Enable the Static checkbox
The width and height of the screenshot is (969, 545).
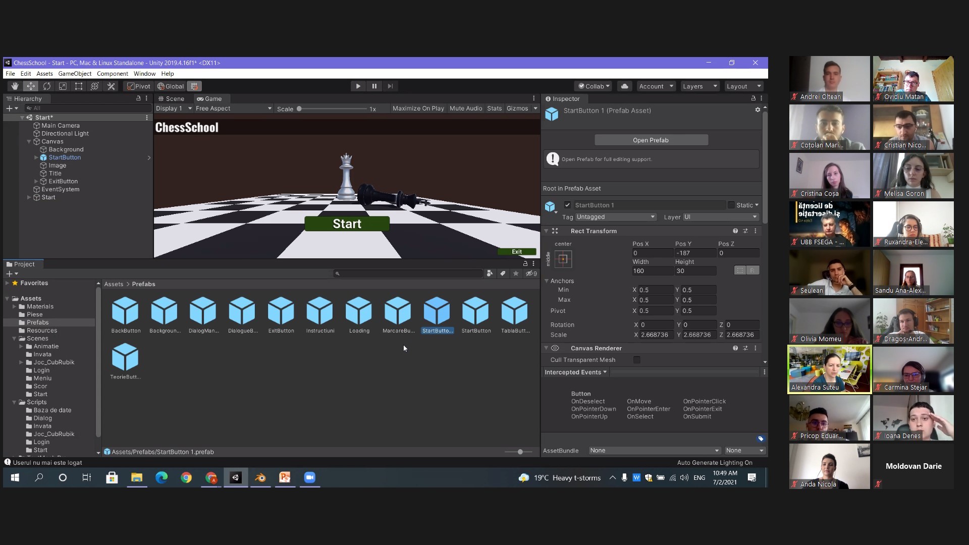pos(731,205)
